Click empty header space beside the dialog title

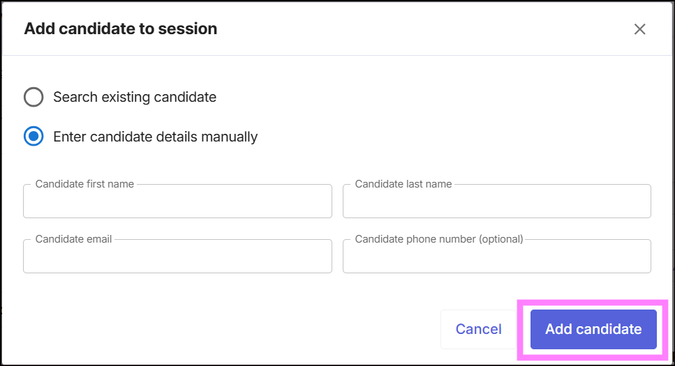(x=419, y=29)
